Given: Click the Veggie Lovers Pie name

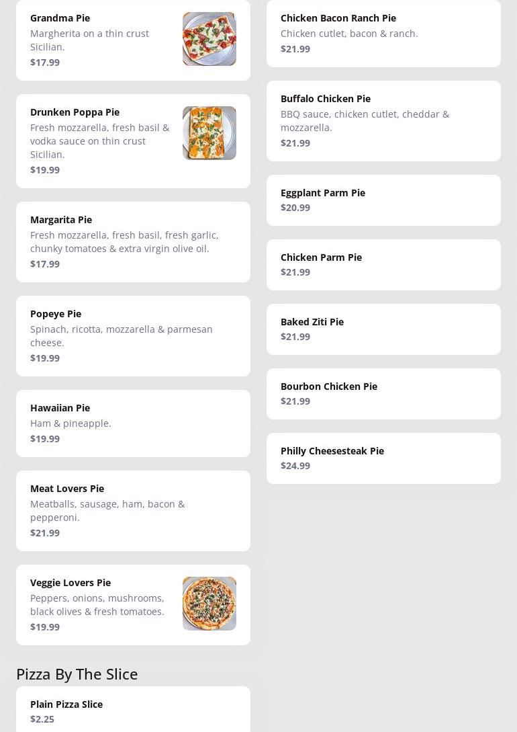Looking at the screenshot, I should click(70, 583).
